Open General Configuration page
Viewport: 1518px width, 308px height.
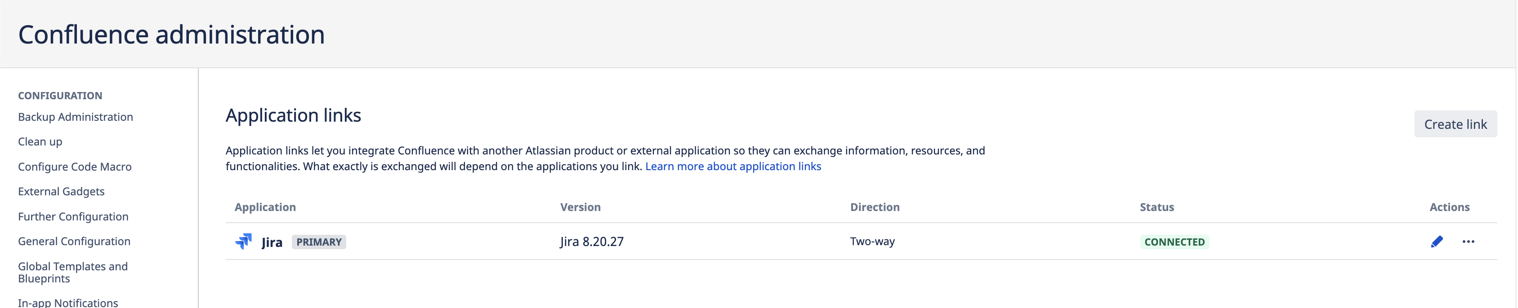pos(74,242)
